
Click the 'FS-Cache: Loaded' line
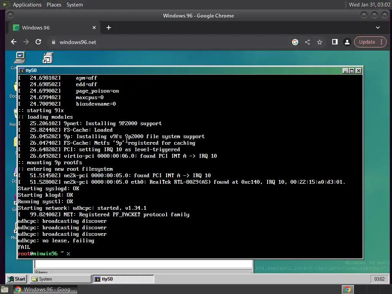(88, 130)
